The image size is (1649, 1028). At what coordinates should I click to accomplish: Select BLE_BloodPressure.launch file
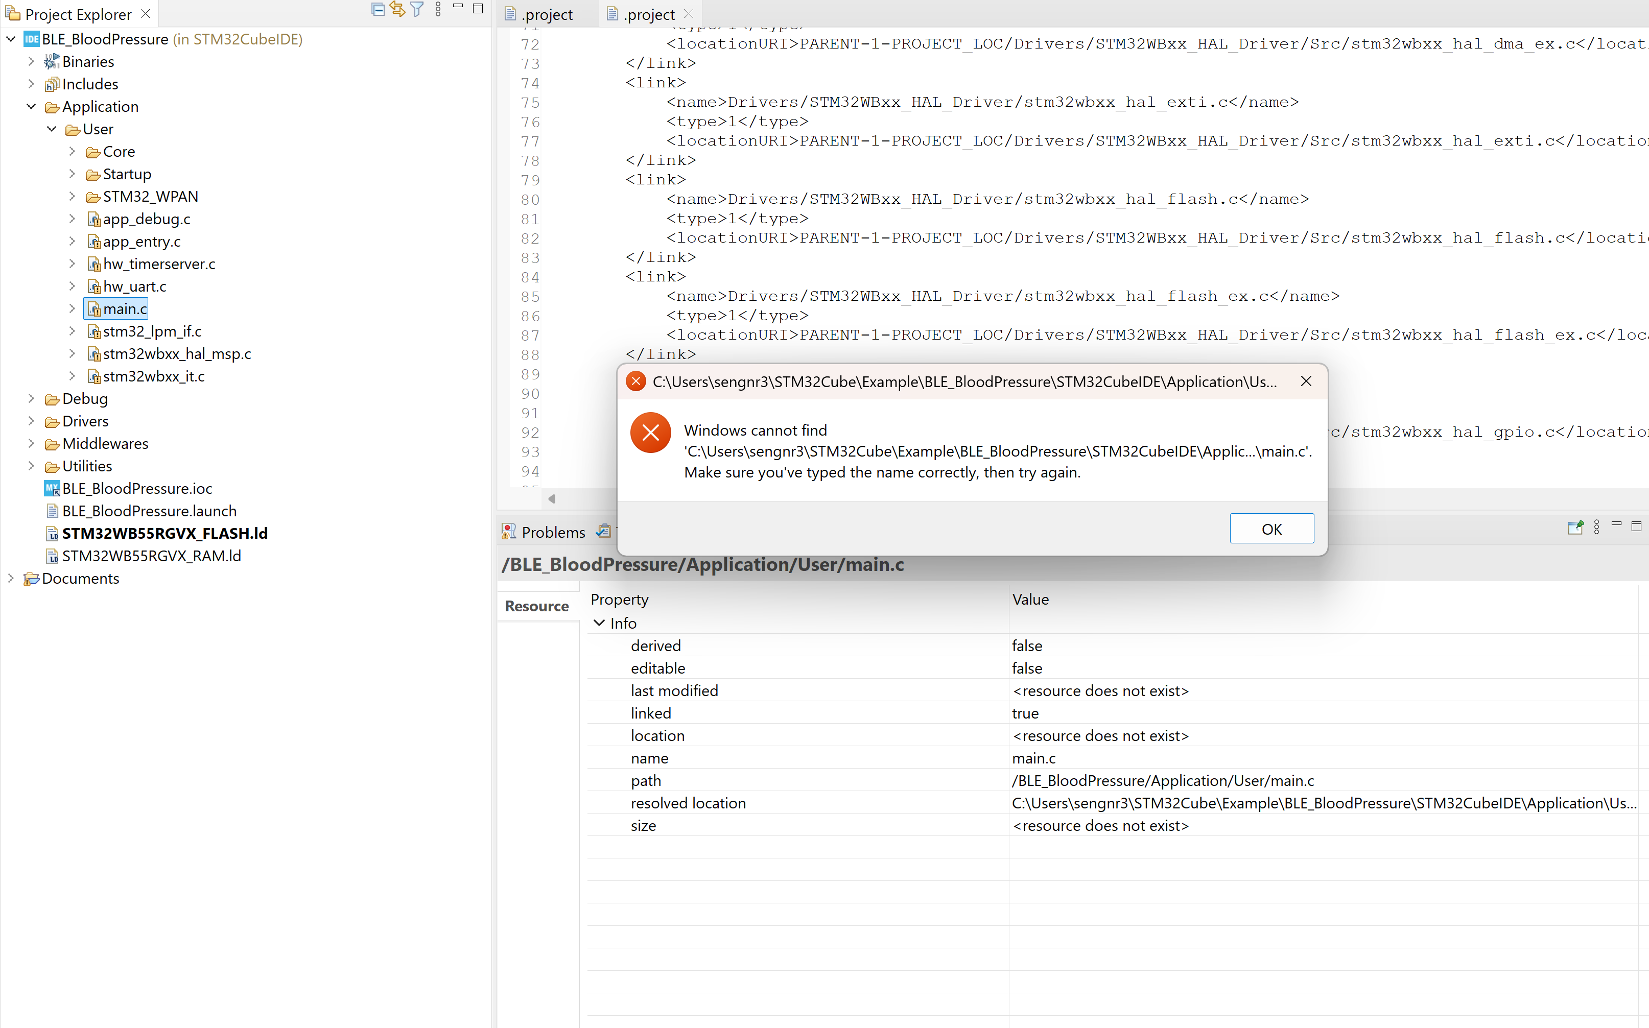point(149,511)
